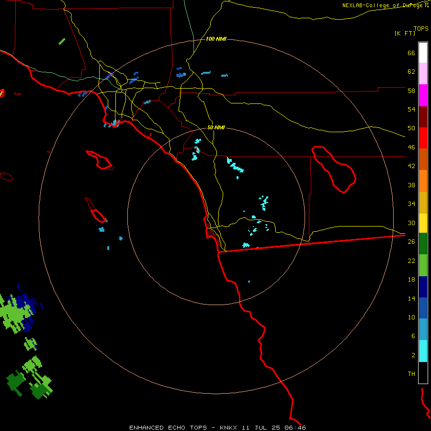Click the legend value "66"
The image size is (431, 431).
coord(411,53)
